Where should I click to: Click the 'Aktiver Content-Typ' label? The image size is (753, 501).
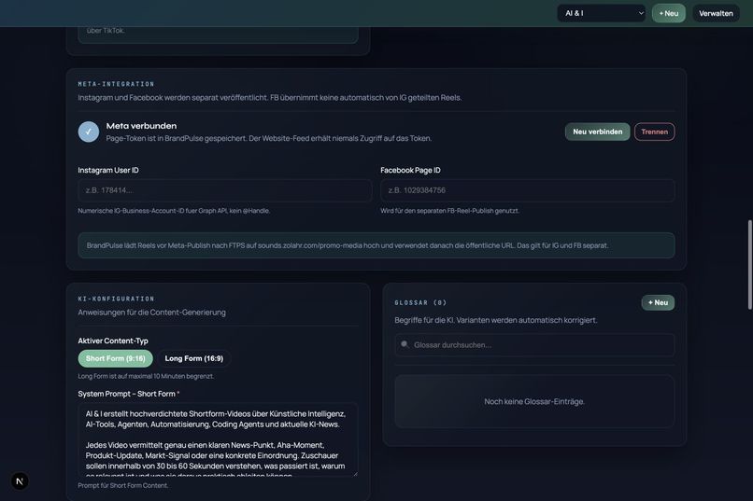(113, 341)
